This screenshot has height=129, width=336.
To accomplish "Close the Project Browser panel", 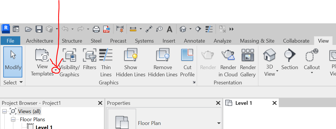I will (100, 103).
